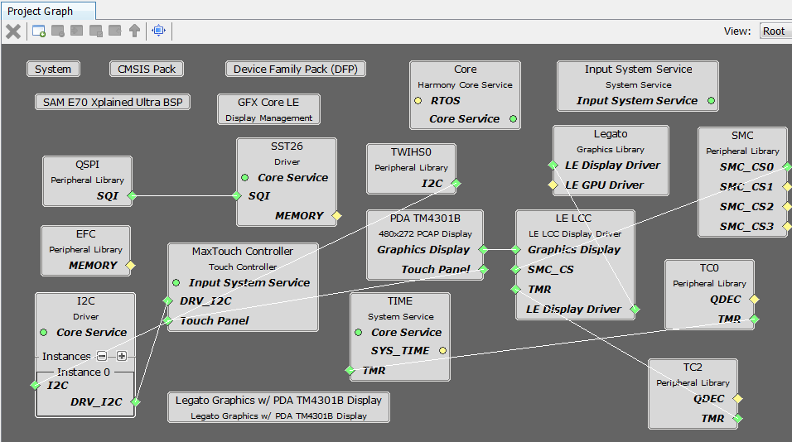Click the Graphics Display diamond on PDA TM4301B

[x=483, y=250]
